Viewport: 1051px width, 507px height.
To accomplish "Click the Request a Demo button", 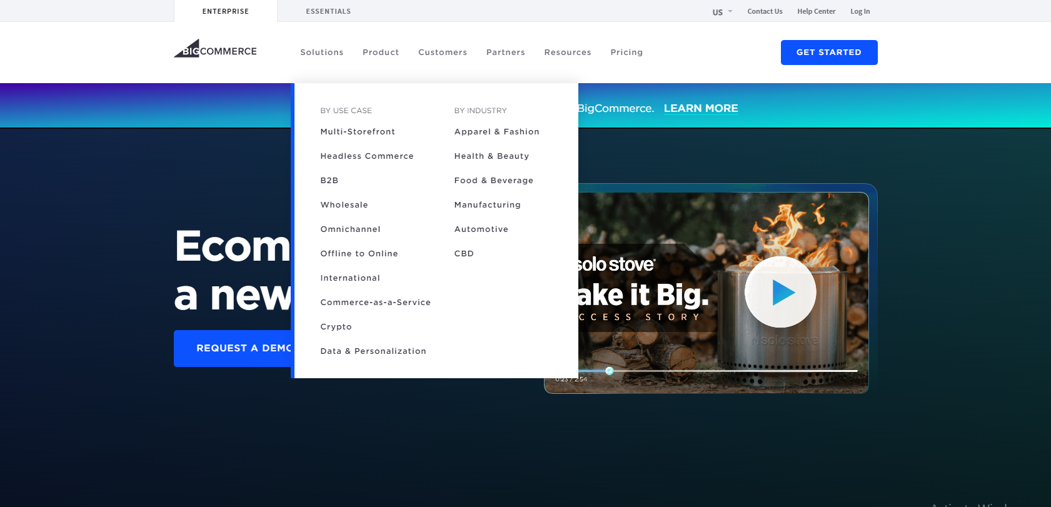I will pyautogui.click(x=234, y=348).
